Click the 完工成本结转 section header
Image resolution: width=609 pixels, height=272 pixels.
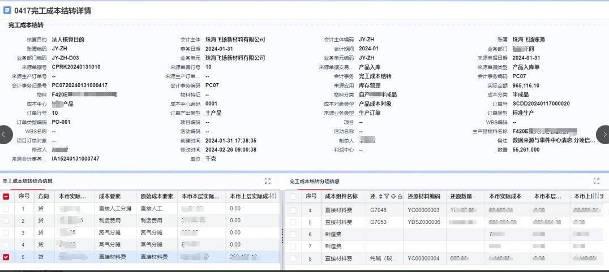pos(25,25)
